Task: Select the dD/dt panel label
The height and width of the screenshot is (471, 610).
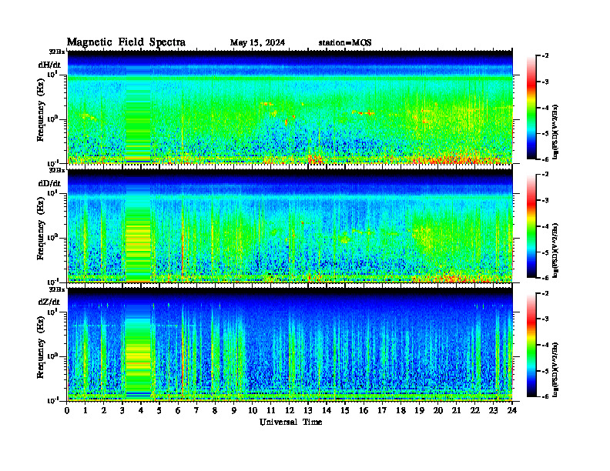Action: pos(49,183)
